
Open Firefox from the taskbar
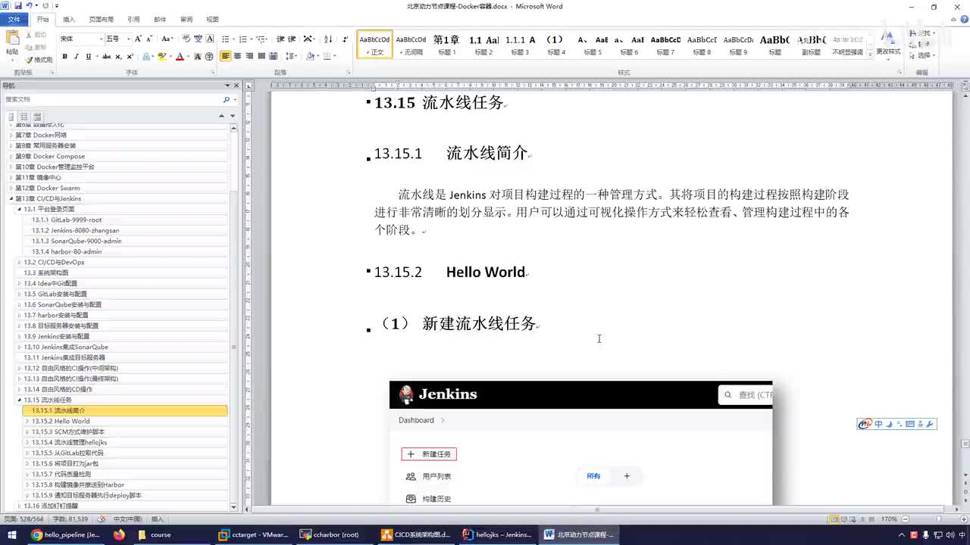click(x=118, y=534)
